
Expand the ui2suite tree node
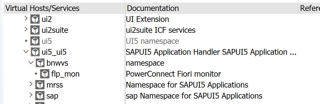tap(26, 29)
